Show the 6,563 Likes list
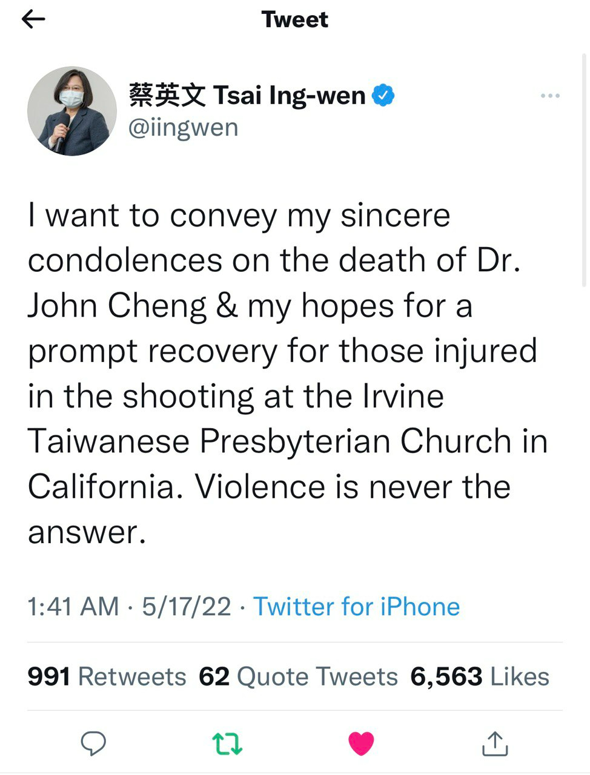Image resolution: width=590 pixels, height=775 pixels. pyautogui.click(x=480, y=676)
